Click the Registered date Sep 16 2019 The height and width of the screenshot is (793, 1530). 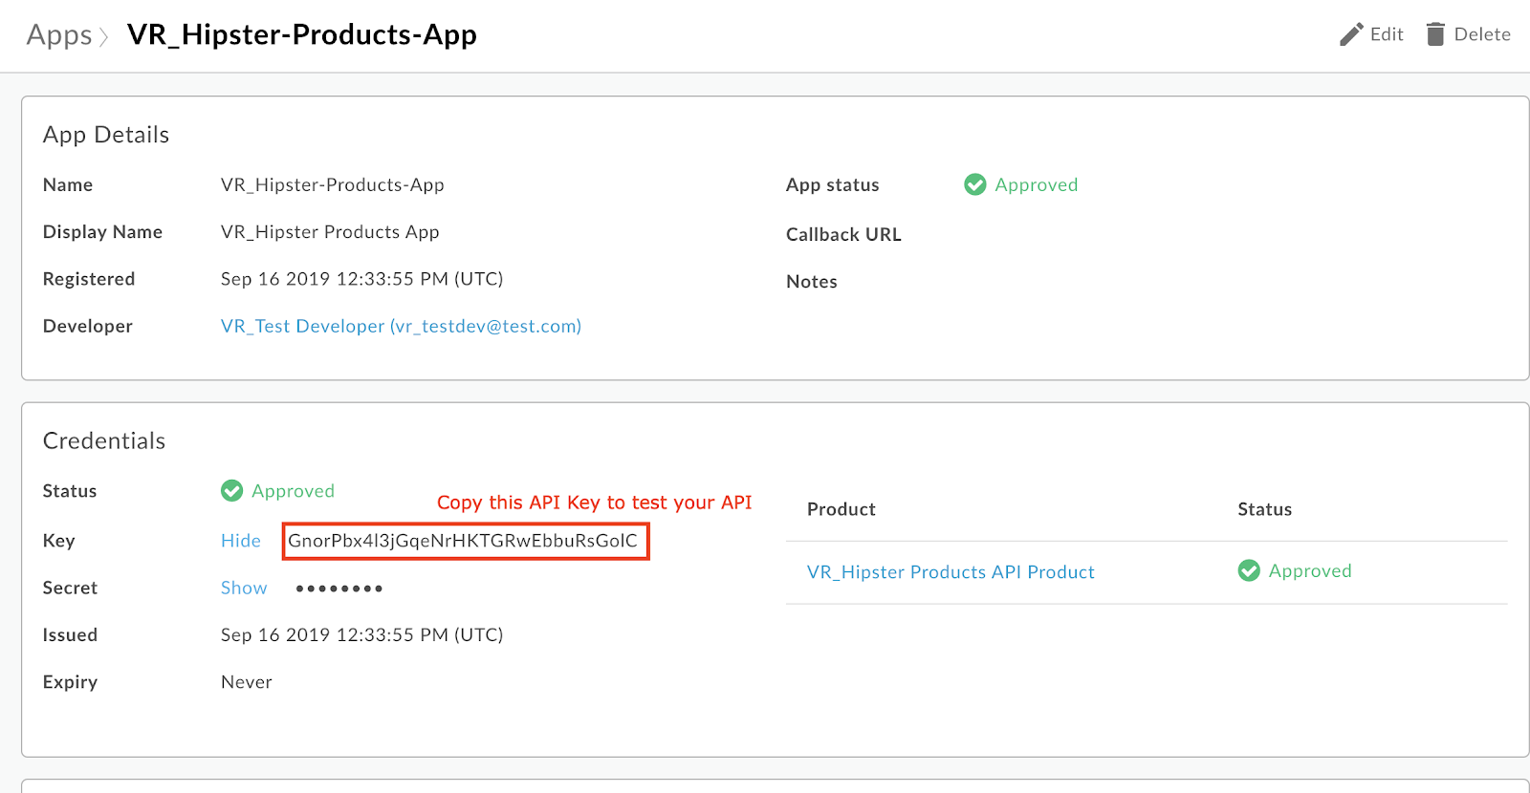[x=361, y=279]
